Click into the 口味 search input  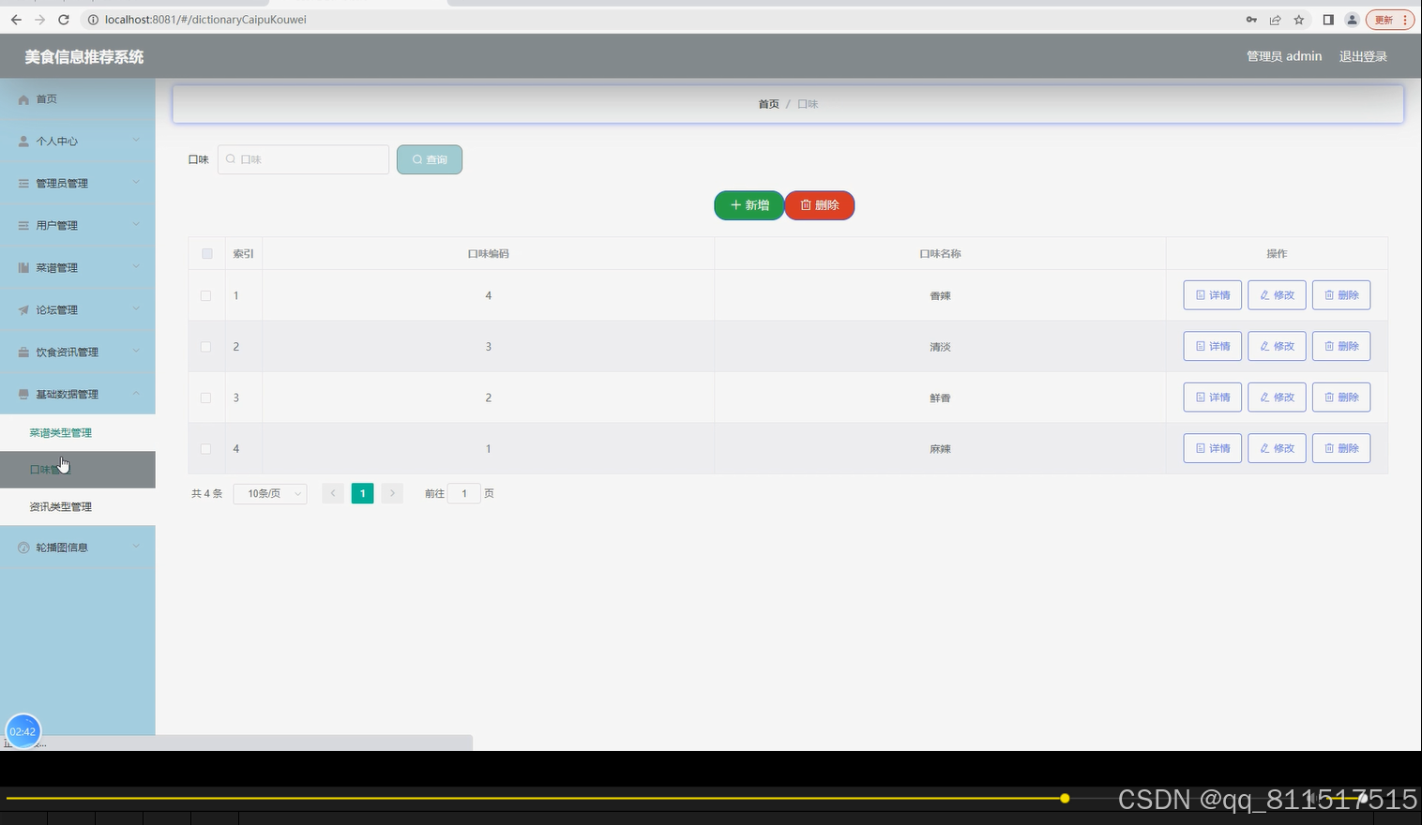[304, 159]
